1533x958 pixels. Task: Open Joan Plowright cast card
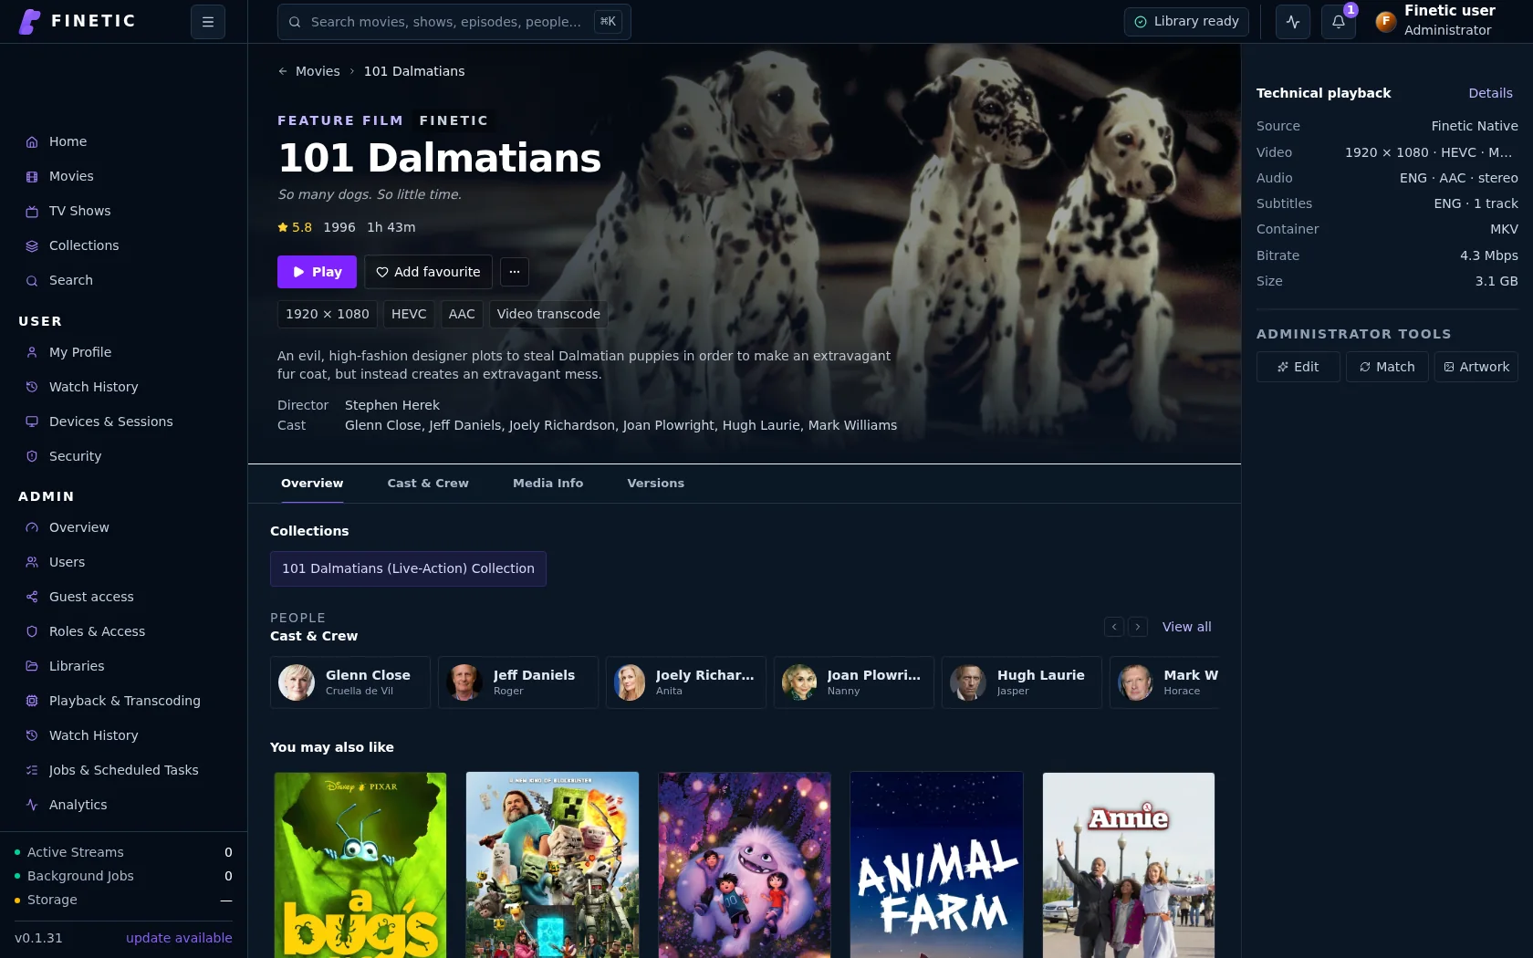tap(854, 682)
